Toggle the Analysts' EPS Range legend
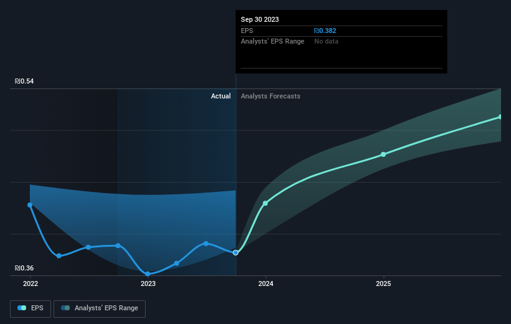This screenshot has height=324, width=511. tap(100, 308)
